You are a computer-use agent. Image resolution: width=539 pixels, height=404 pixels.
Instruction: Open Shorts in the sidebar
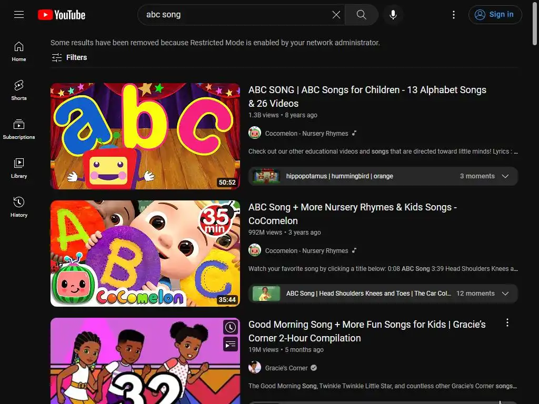pos(19,90)
